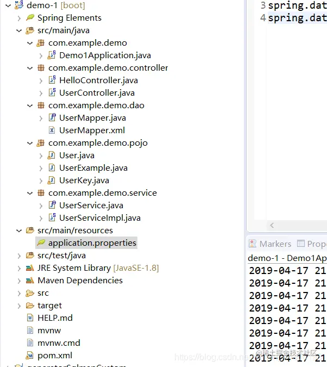
Task: Select the UserMapper.xml label
Action: [92, 130]
